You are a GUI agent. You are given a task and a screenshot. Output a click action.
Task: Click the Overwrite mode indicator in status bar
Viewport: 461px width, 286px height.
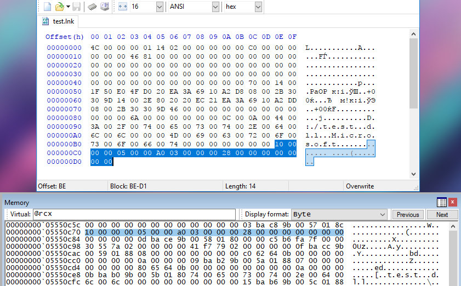[360, 186]
